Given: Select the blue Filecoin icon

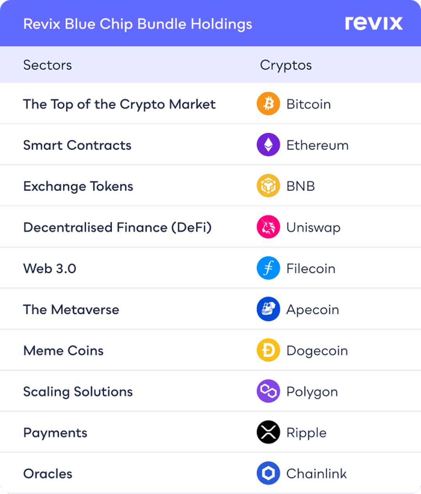Looking at the screenshot, I should point(268,268).
